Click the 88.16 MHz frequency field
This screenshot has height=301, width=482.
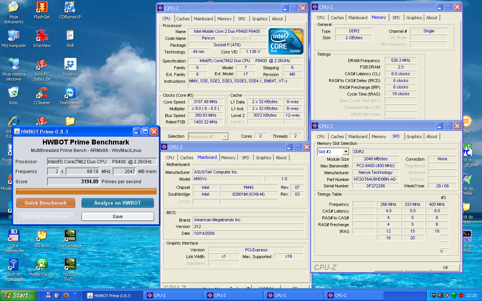tap(82, 171)
